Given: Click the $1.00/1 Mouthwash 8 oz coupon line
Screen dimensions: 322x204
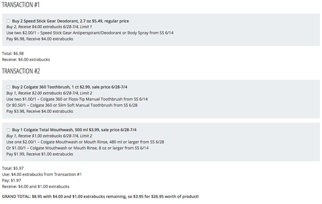Looking at the screenshot, I should (77, 148).
